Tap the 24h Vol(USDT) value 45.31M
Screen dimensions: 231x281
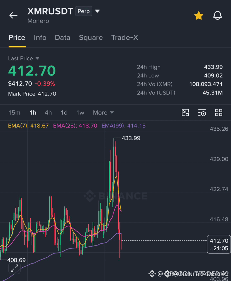213,93
